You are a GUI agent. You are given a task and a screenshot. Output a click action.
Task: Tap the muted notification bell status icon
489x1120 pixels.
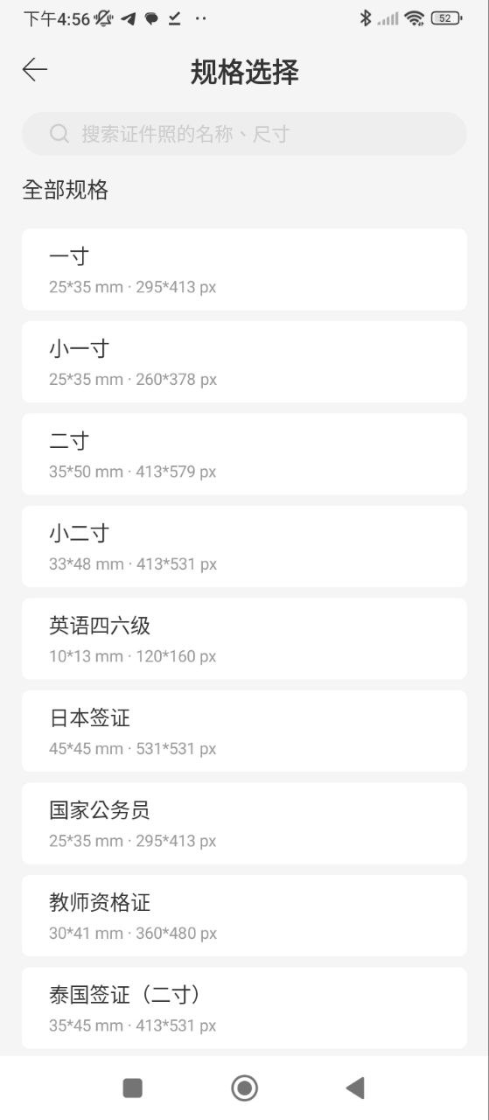[x=104, y=18]
